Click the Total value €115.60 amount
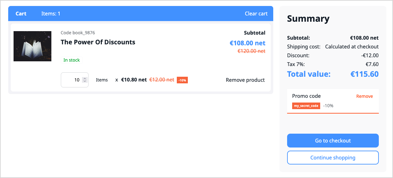The width and height of the screenshot is (393, 178). (x=364, y=74)
